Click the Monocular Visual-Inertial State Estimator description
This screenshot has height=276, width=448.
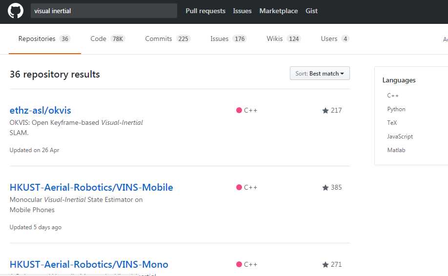click(x=76, y=205)
